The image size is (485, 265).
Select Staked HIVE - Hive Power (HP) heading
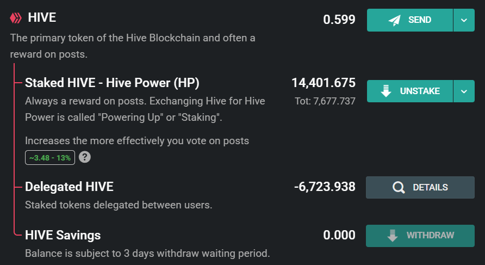point(112,83)
